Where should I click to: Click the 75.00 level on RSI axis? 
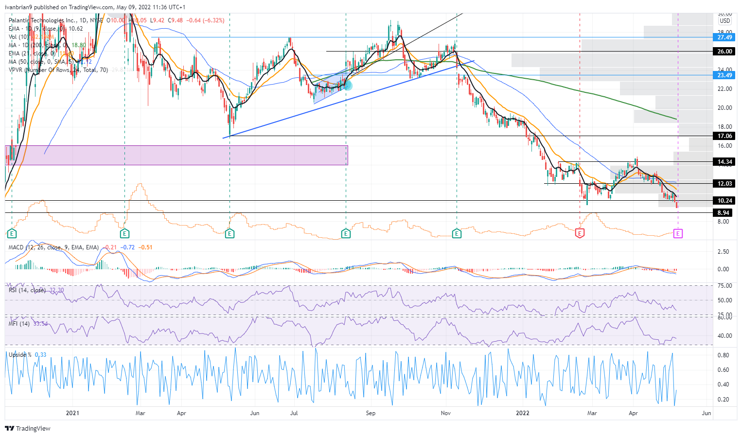[x=724, y=286]
